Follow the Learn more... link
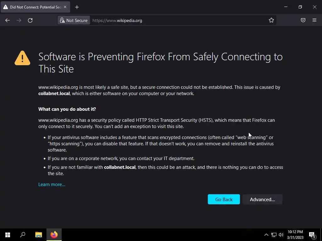The height and width of the screenshot is (241, 322). point(52,185)
